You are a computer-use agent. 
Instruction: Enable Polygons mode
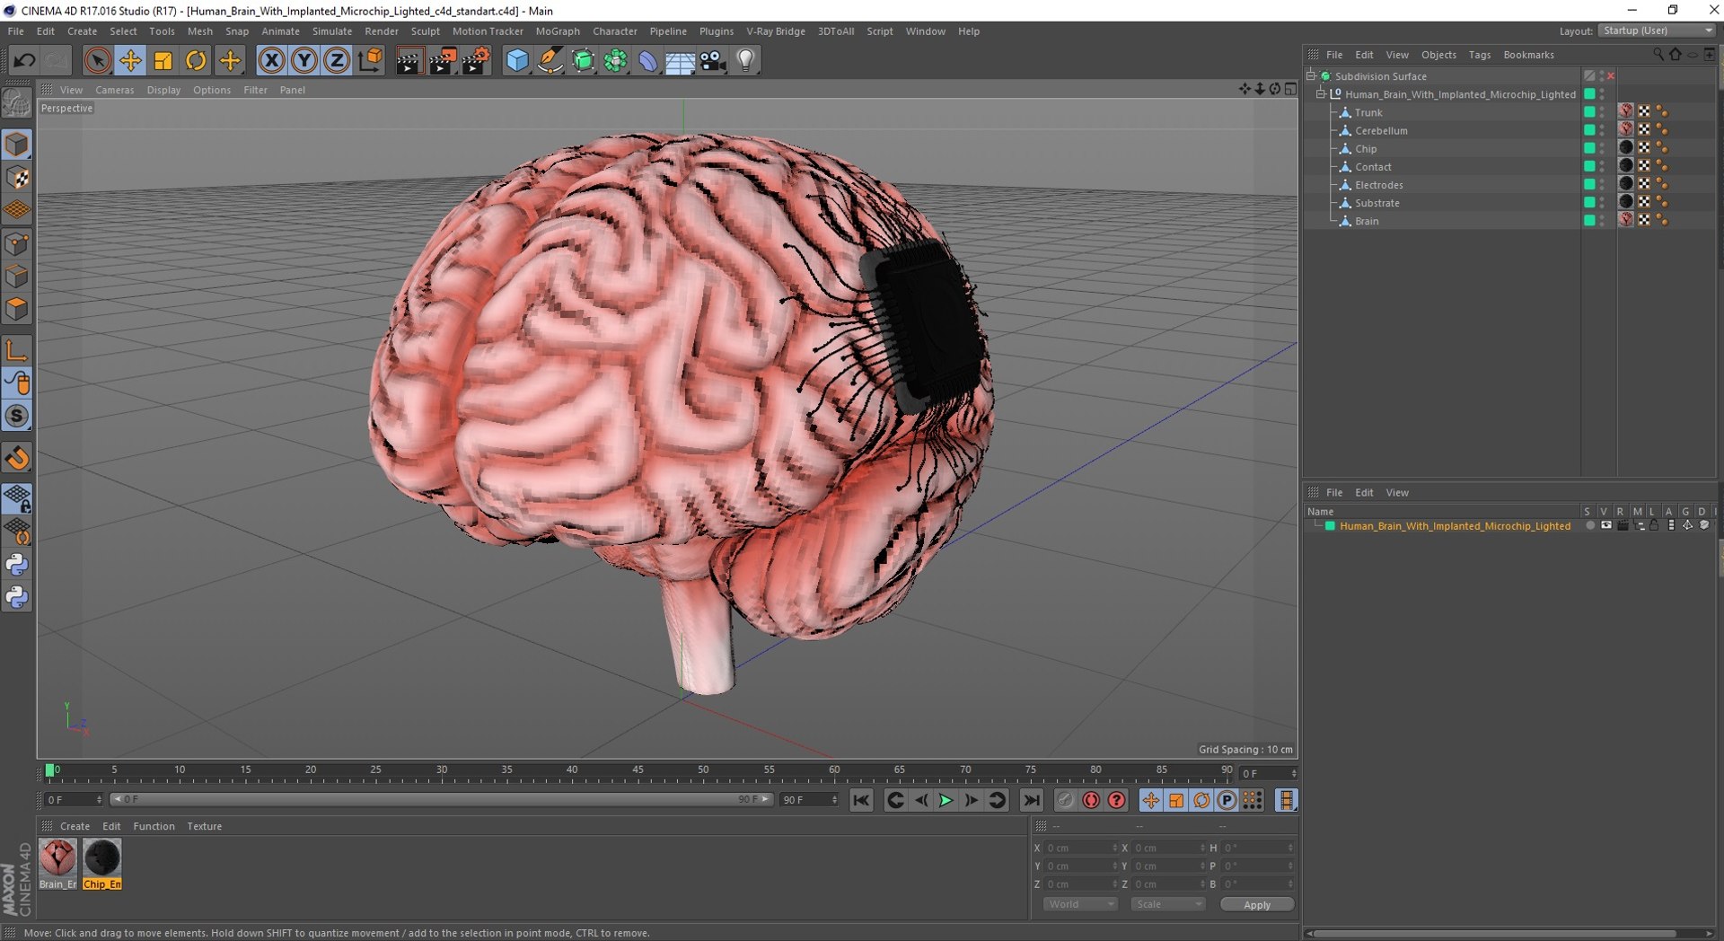17,309
